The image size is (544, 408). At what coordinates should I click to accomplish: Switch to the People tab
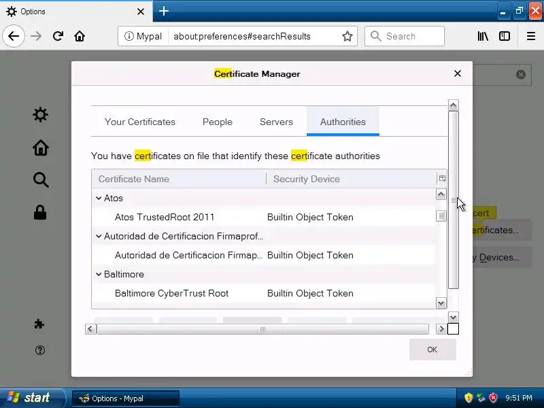pyautogui.click(x=218, y=122)
